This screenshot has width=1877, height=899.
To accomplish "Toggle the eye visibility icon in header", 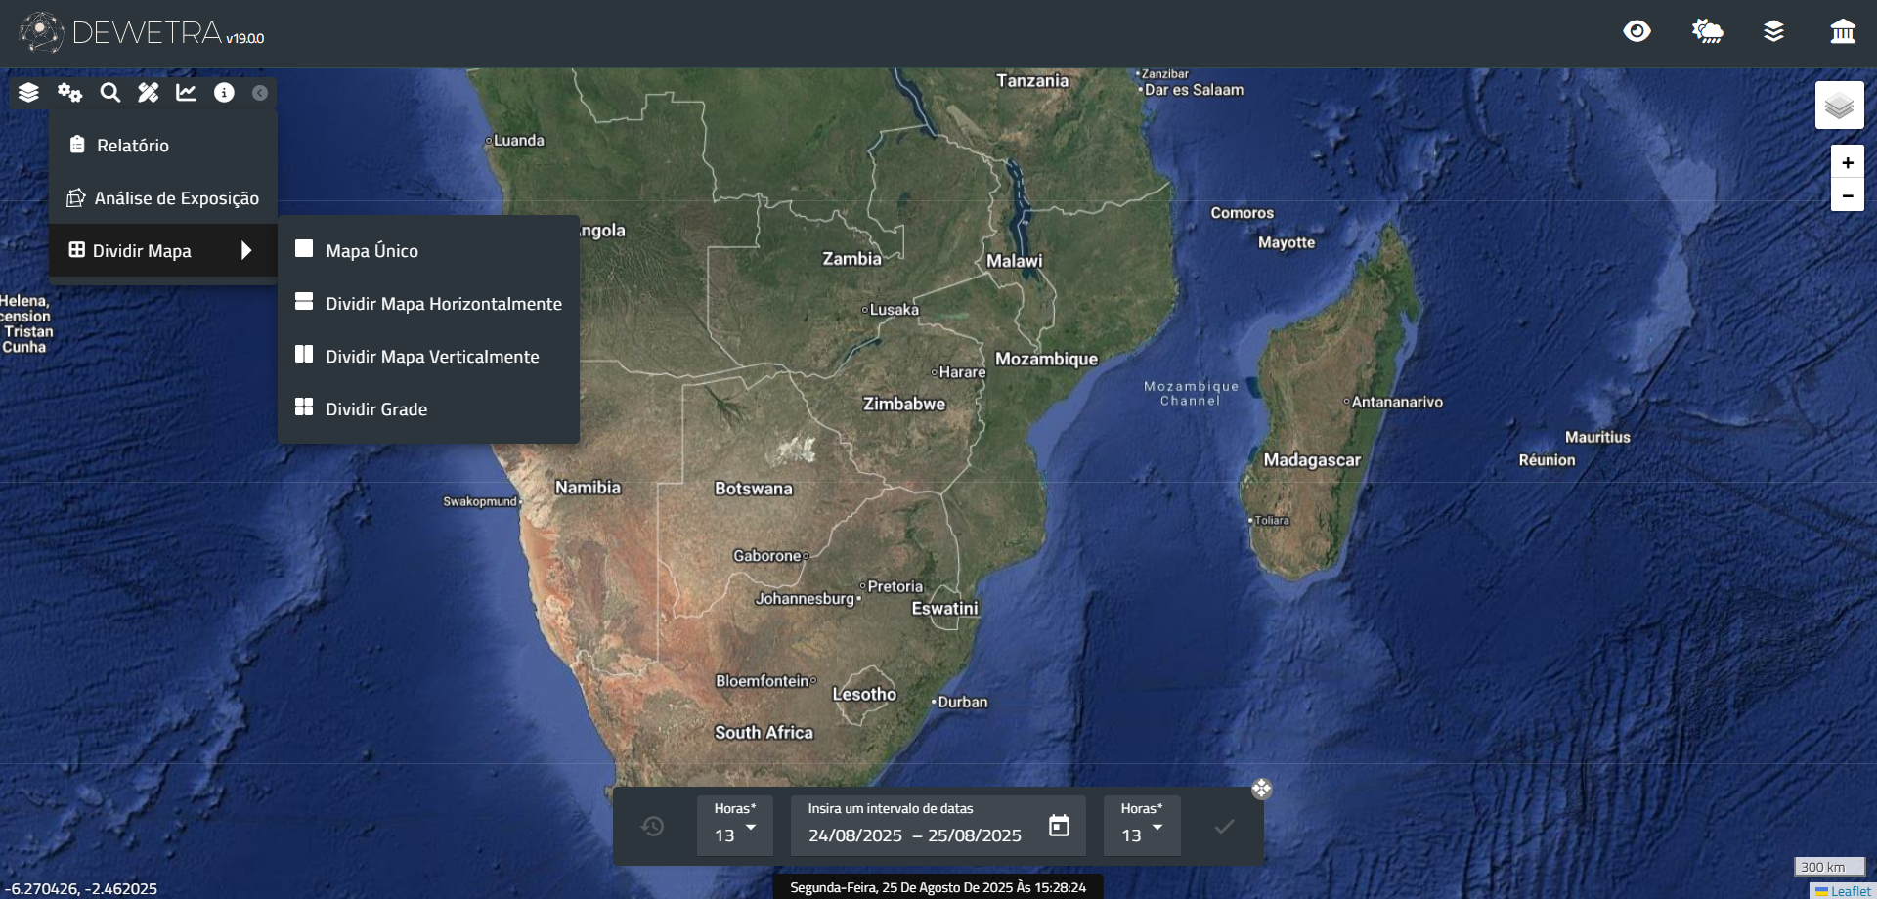I will pyautogui.click(x=1637, y=31).
